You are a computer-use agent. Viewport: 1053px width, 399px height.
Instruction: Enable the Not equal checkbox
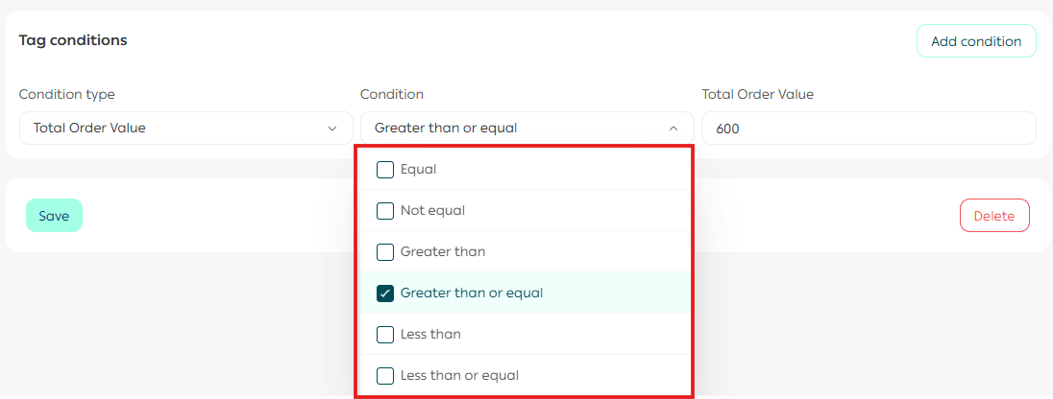click(385, 211)
